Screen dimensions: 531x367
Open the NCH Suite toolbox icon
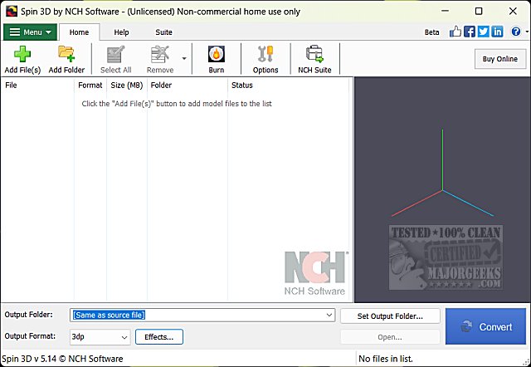click(x=314, y=54)
